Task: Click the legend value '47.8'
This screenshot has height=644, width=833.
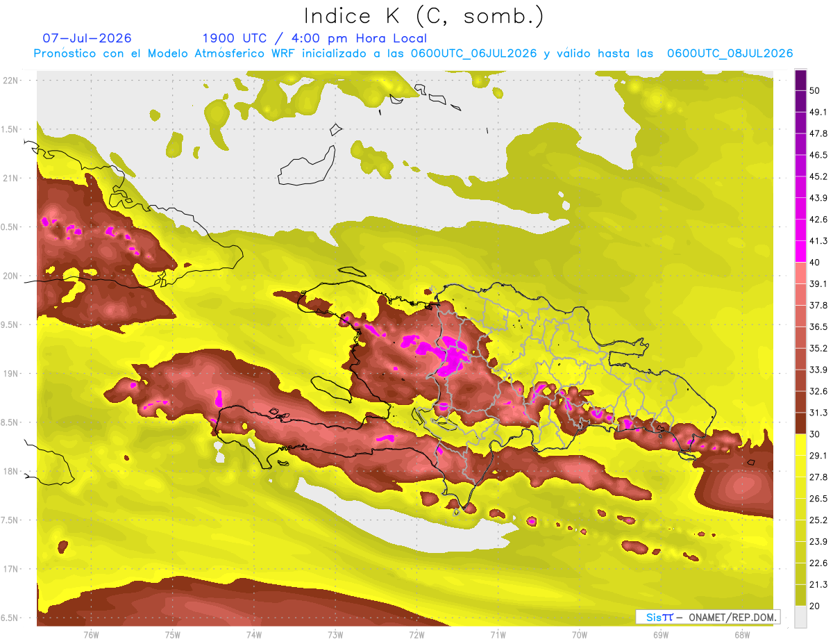Action: click(818, 133)
